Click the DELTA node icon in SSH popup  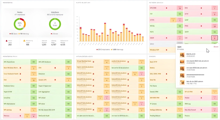pos(182,55)
